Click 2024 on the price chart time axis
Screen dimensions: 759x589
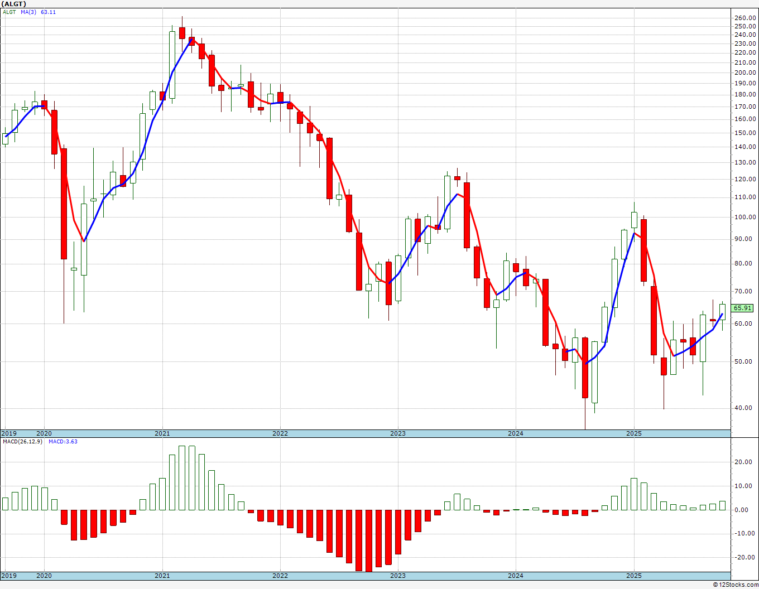[515, 433]
